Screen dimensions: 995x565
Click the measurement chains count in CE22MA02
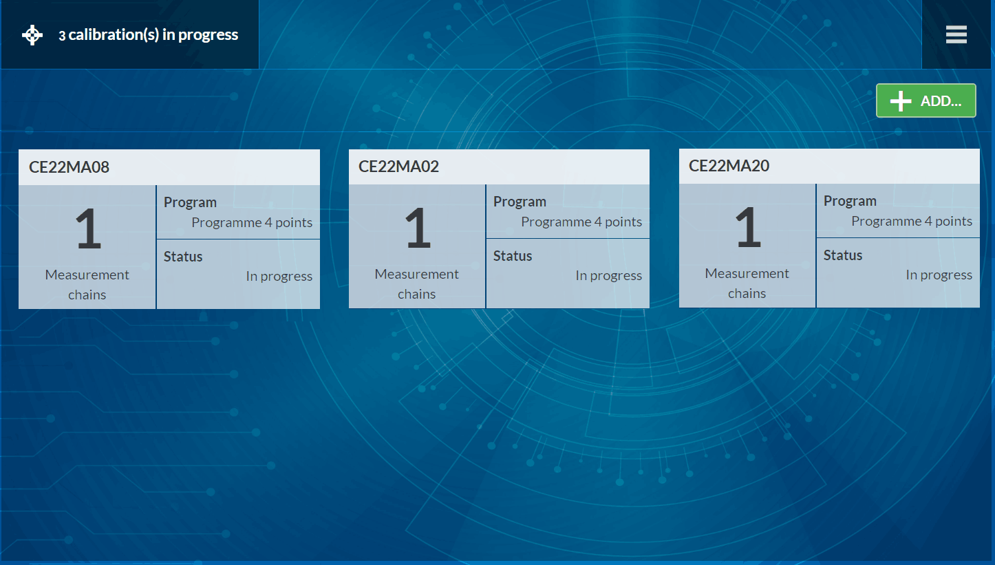pos(418,229)
